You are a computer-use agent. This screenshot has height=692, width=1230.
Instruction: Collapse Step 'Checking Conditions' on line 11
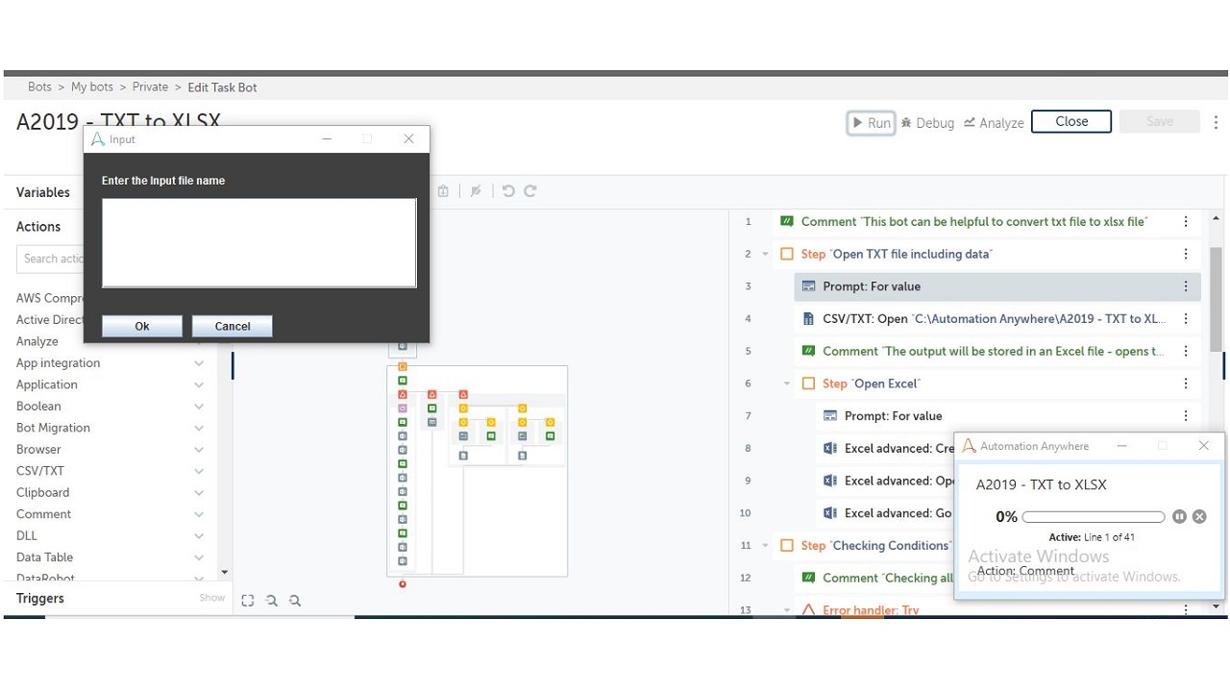pos(766,546)
